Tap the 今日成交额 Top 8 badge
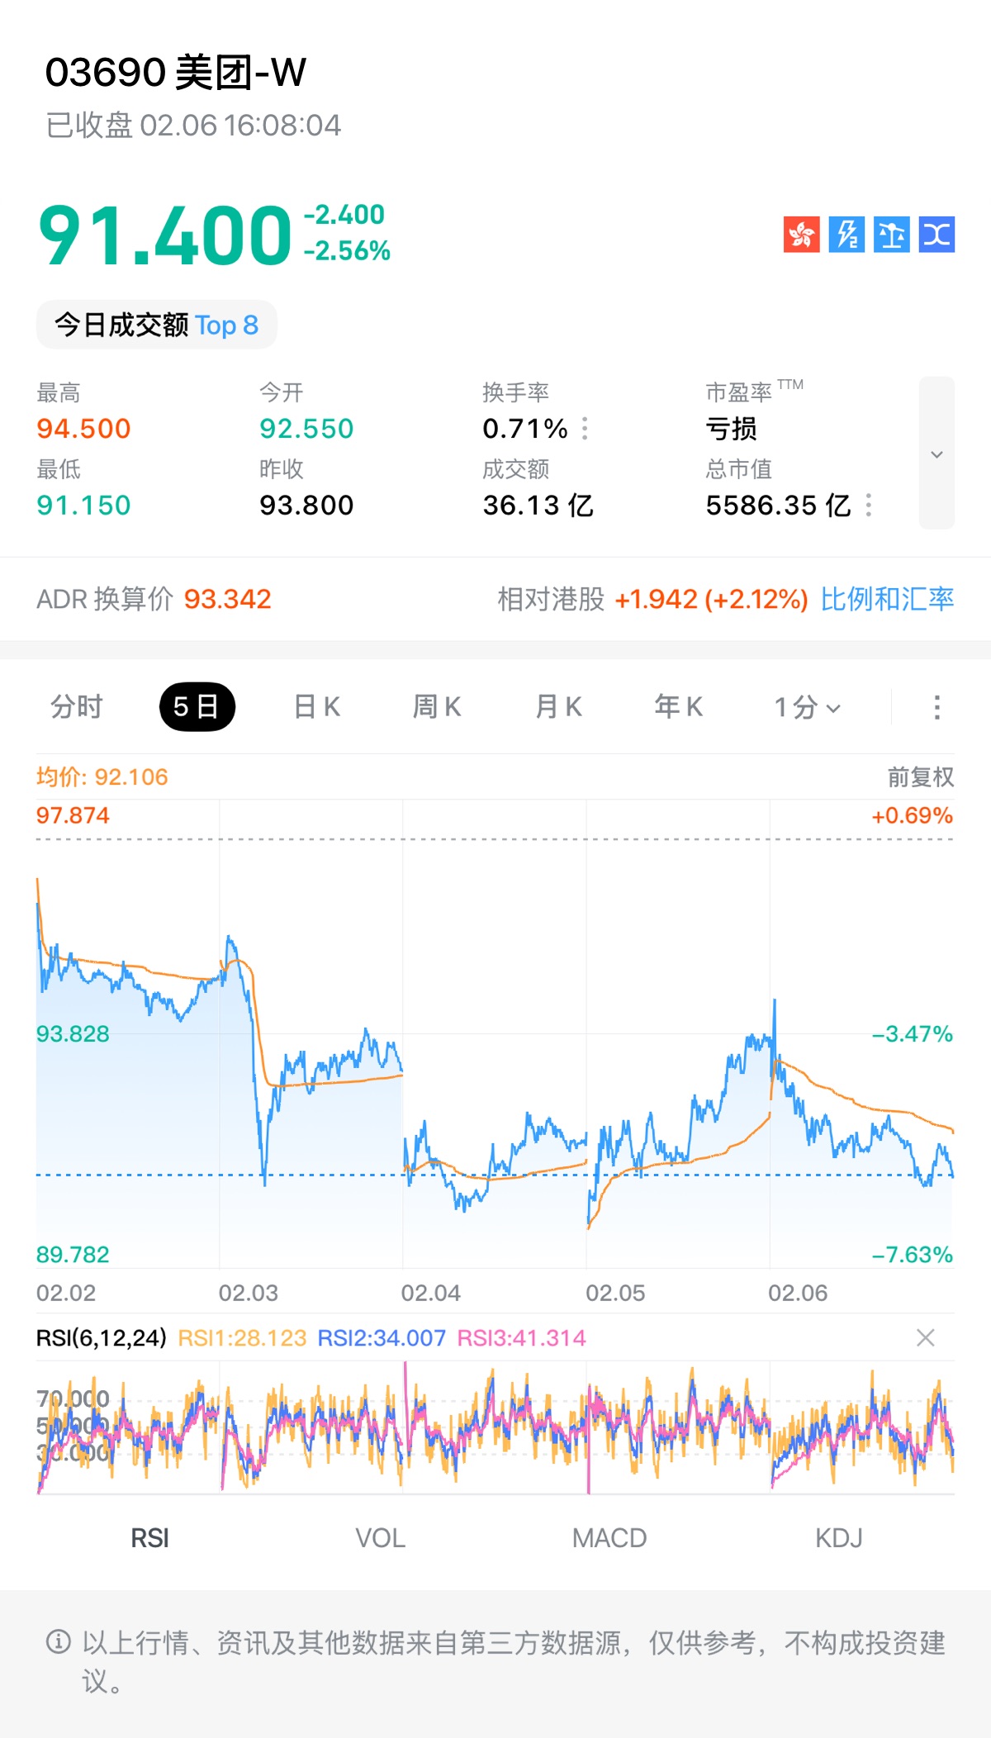 157,325
